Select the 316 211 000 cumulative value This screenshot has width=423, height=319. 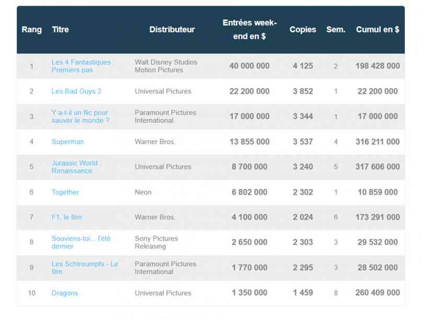coord(378,142)
